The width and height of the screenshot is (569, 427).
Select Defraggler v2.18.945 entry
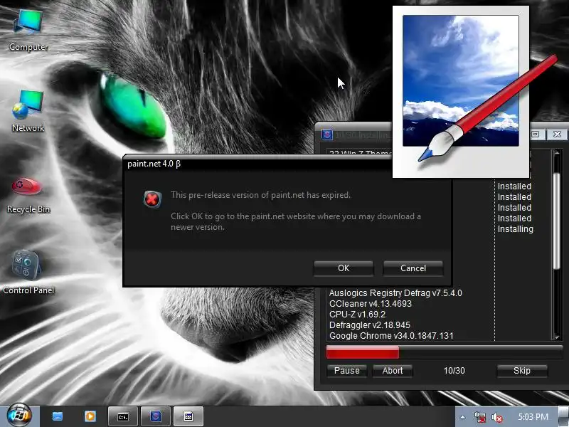click(x=369, y=325)
